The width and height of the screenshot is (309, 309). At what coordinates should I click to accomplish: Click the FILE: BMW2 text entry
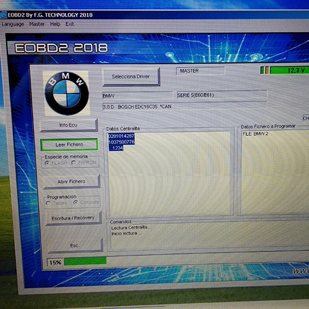[255, 134]
